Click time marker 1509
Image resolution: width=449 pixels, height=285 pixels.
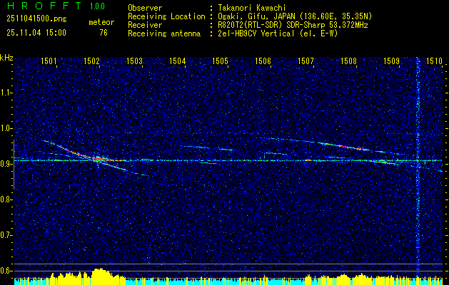click(x=391, y=61)
